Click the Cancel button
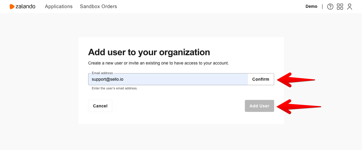This screenshot has width=362, height=150. [x=100, y=106]
